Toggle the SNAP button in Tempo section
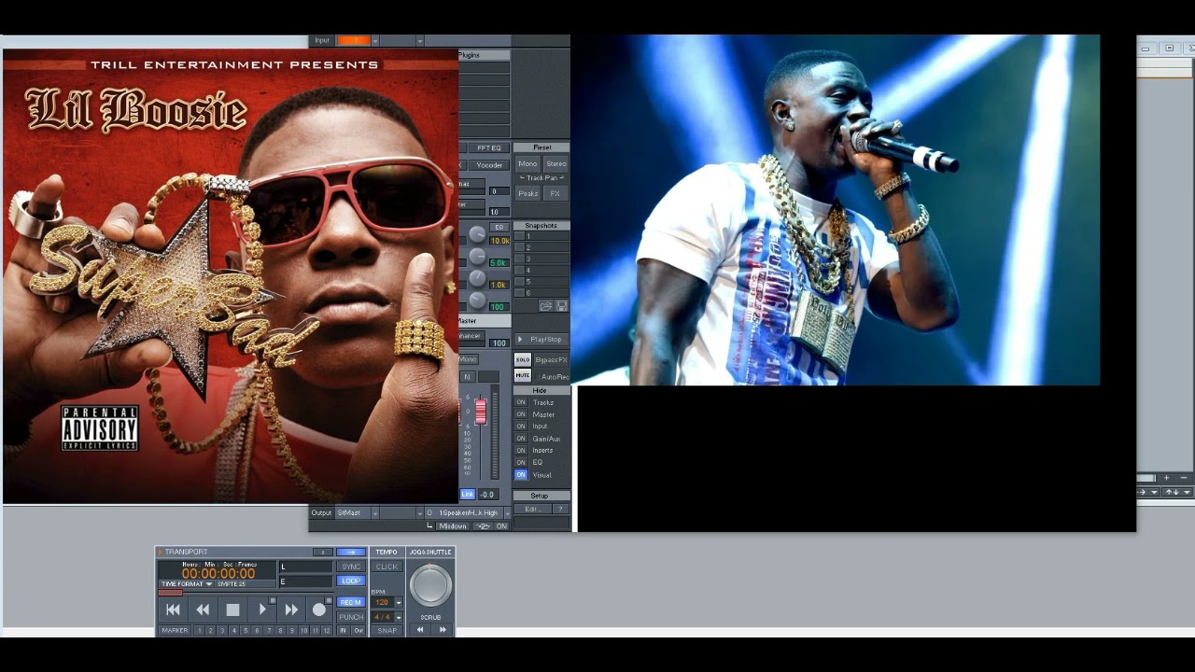Viewport: 1195px width, 672px height. pyautogui.click(x=387, y=631)
